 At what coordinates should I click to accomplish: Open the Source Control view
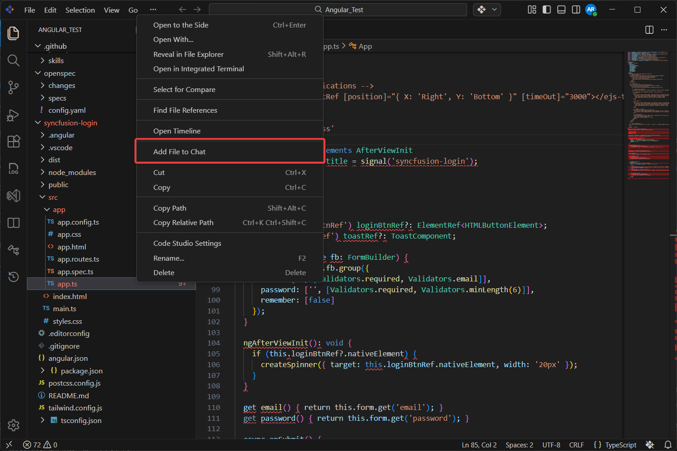[x=14, y=87]
